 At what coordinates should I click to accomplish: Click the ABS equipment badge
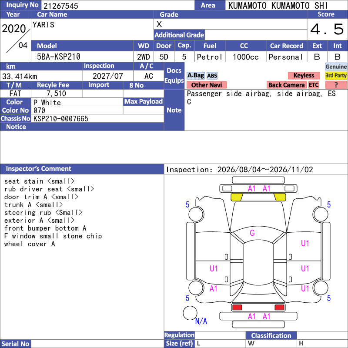pos(212,76)
